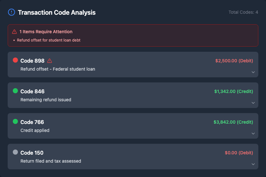Screen dimensions: 266x177
Task: Click the $2,500.00 (Debit) amount
Action: coord(234,61)
